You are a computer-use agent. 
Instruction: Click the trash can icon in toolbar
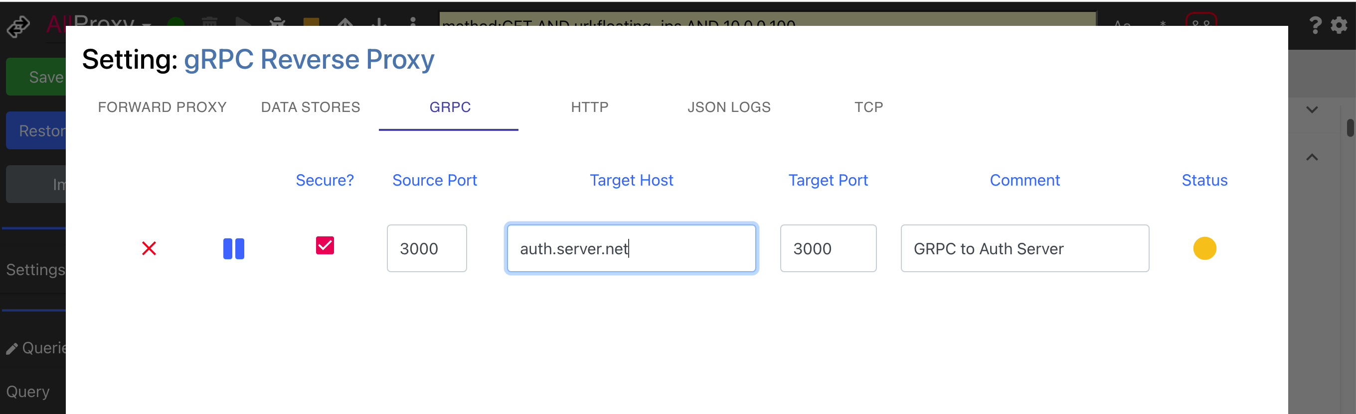point(209,22)
